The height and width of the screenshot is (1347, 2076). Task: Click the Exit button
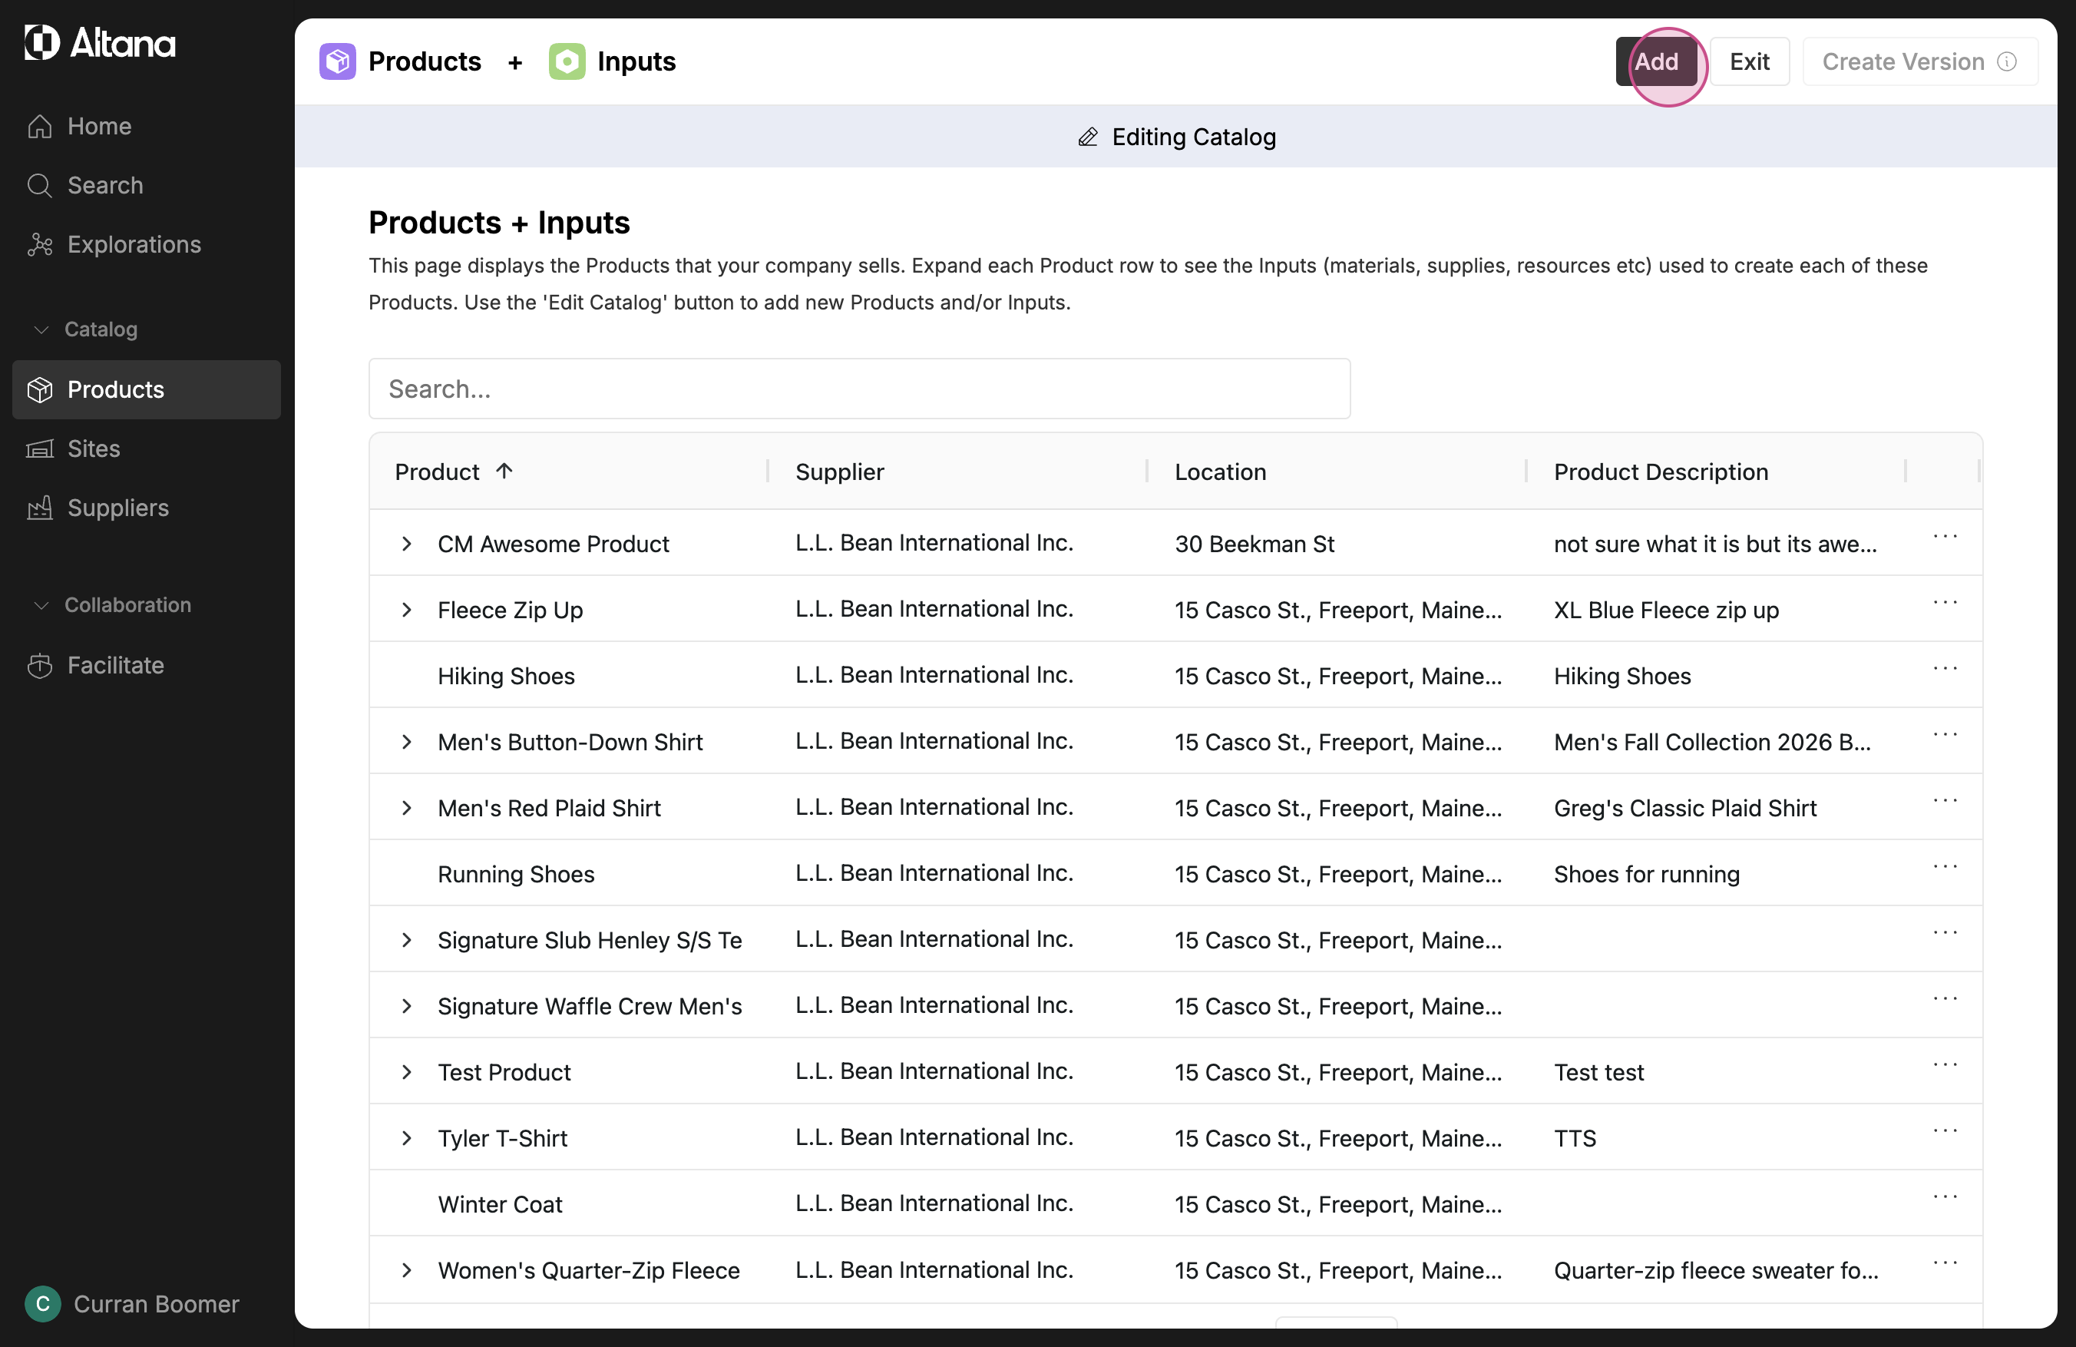tap(1749, 62)
